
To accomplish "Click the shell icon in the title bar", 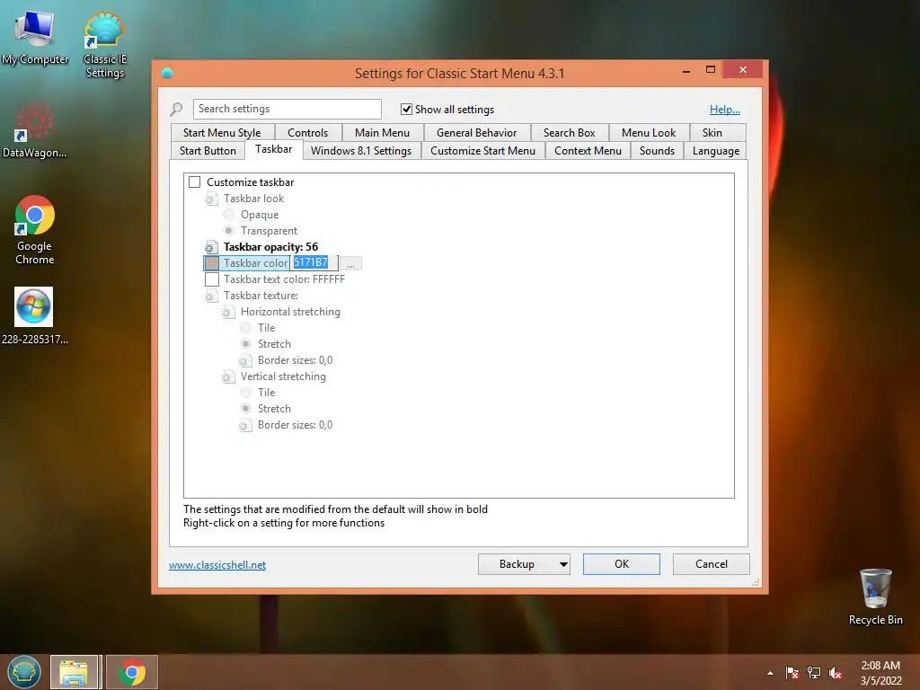I will 167,74.
